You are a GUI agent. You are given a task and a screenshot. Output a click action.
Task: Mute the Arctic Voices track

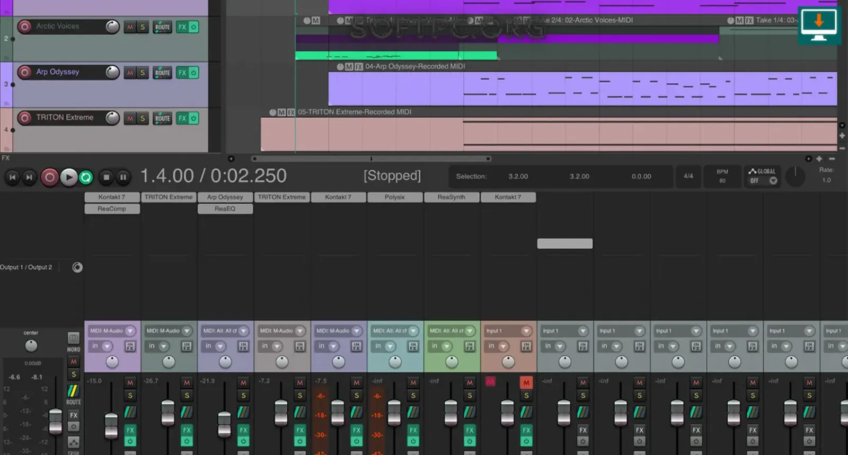130,27
